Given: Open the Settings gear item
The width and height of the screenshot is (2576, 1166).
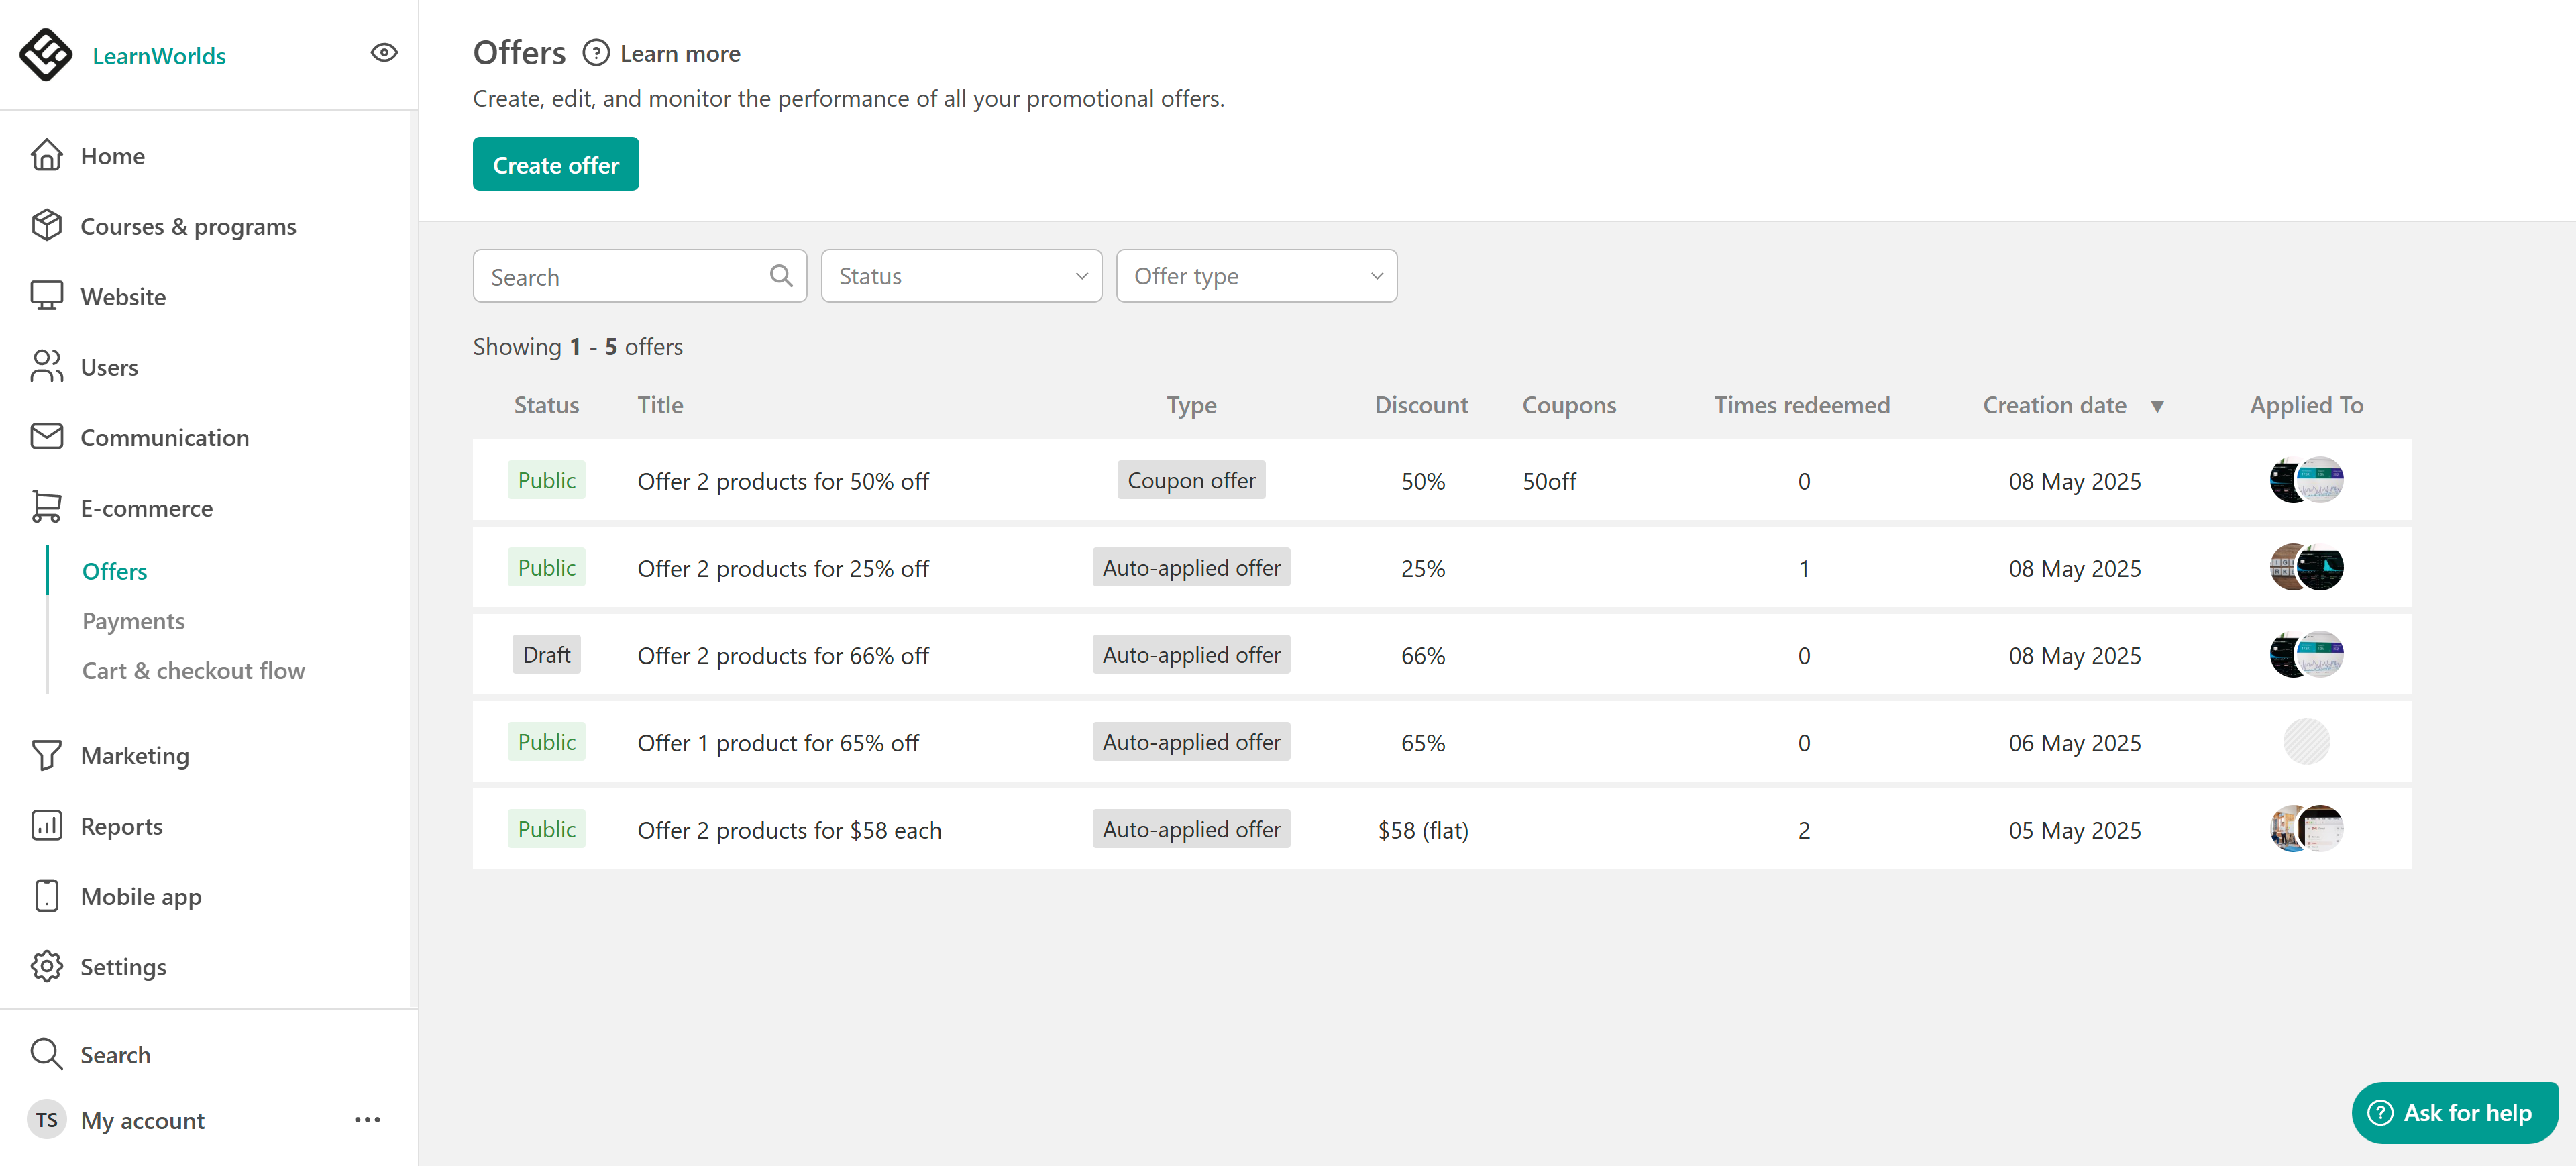Looking at the screenshot, I should tap(123, 967).
